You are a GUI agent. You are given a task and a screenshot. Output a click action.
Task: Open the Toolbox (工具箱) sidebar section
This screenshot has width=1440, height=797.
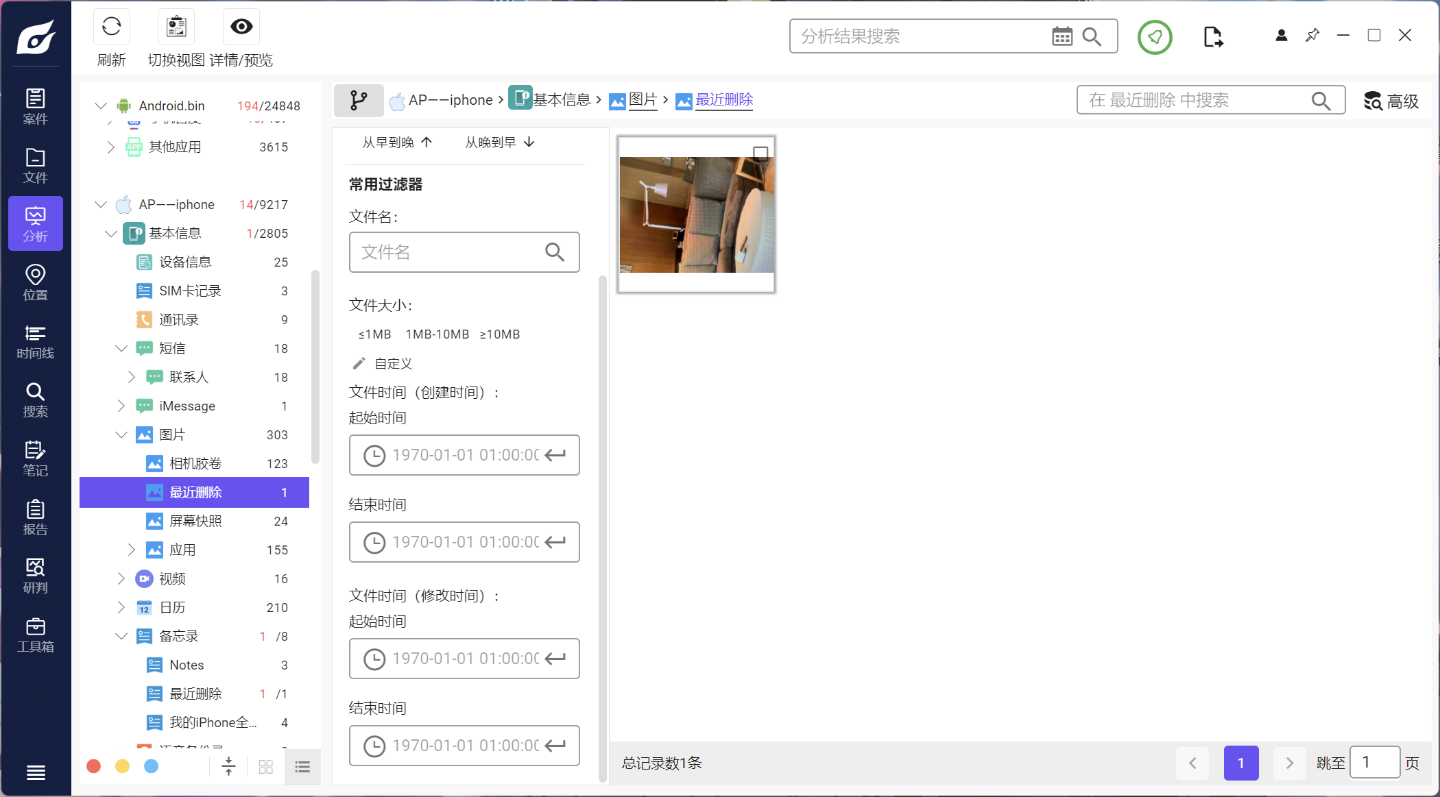(x=36, y=635)
